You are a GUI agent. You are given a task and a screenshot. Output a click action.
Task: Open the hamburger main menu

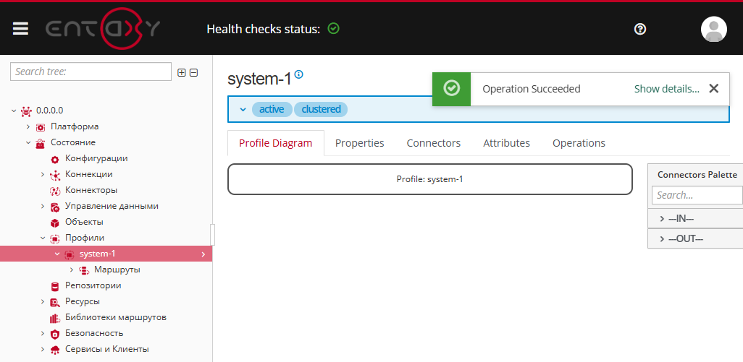pyautogui.click(x=20, y=28)
